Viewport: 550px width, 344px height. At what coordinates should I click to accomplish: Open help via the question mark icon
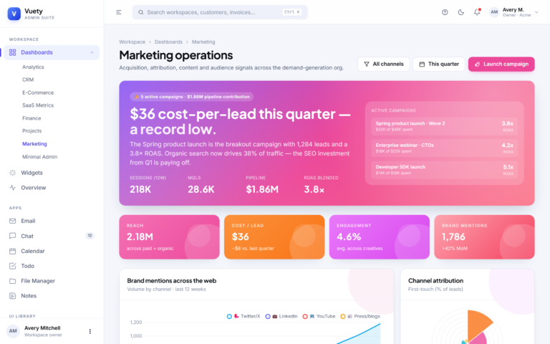click(x=445, y=12)
